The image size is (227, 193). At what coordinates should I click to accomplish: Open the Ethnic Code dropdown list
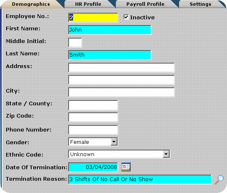point(166,154)
